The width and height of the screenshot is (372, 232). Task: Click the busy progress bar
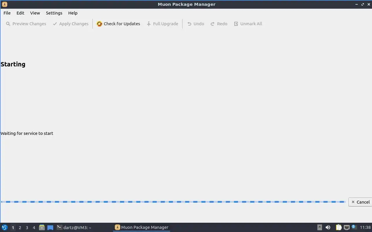click(x=174, y=202)
